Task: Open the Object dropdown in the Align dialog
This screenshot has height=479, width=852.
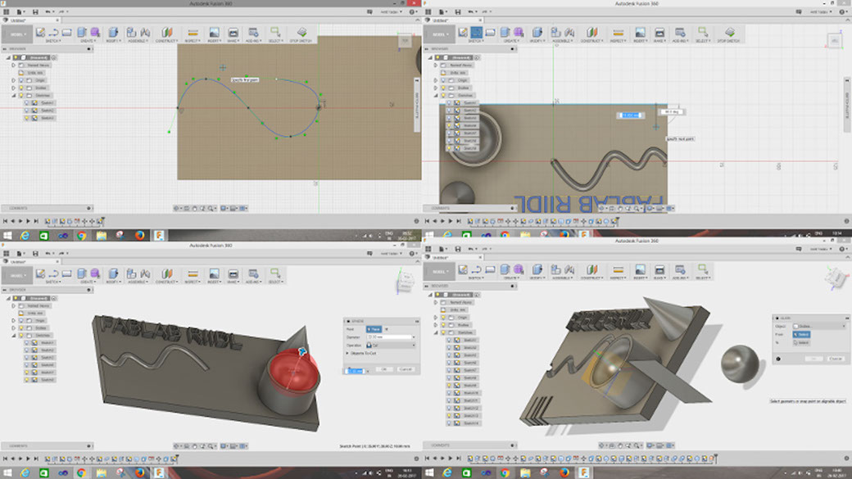Action: click(x=819, y=327)
